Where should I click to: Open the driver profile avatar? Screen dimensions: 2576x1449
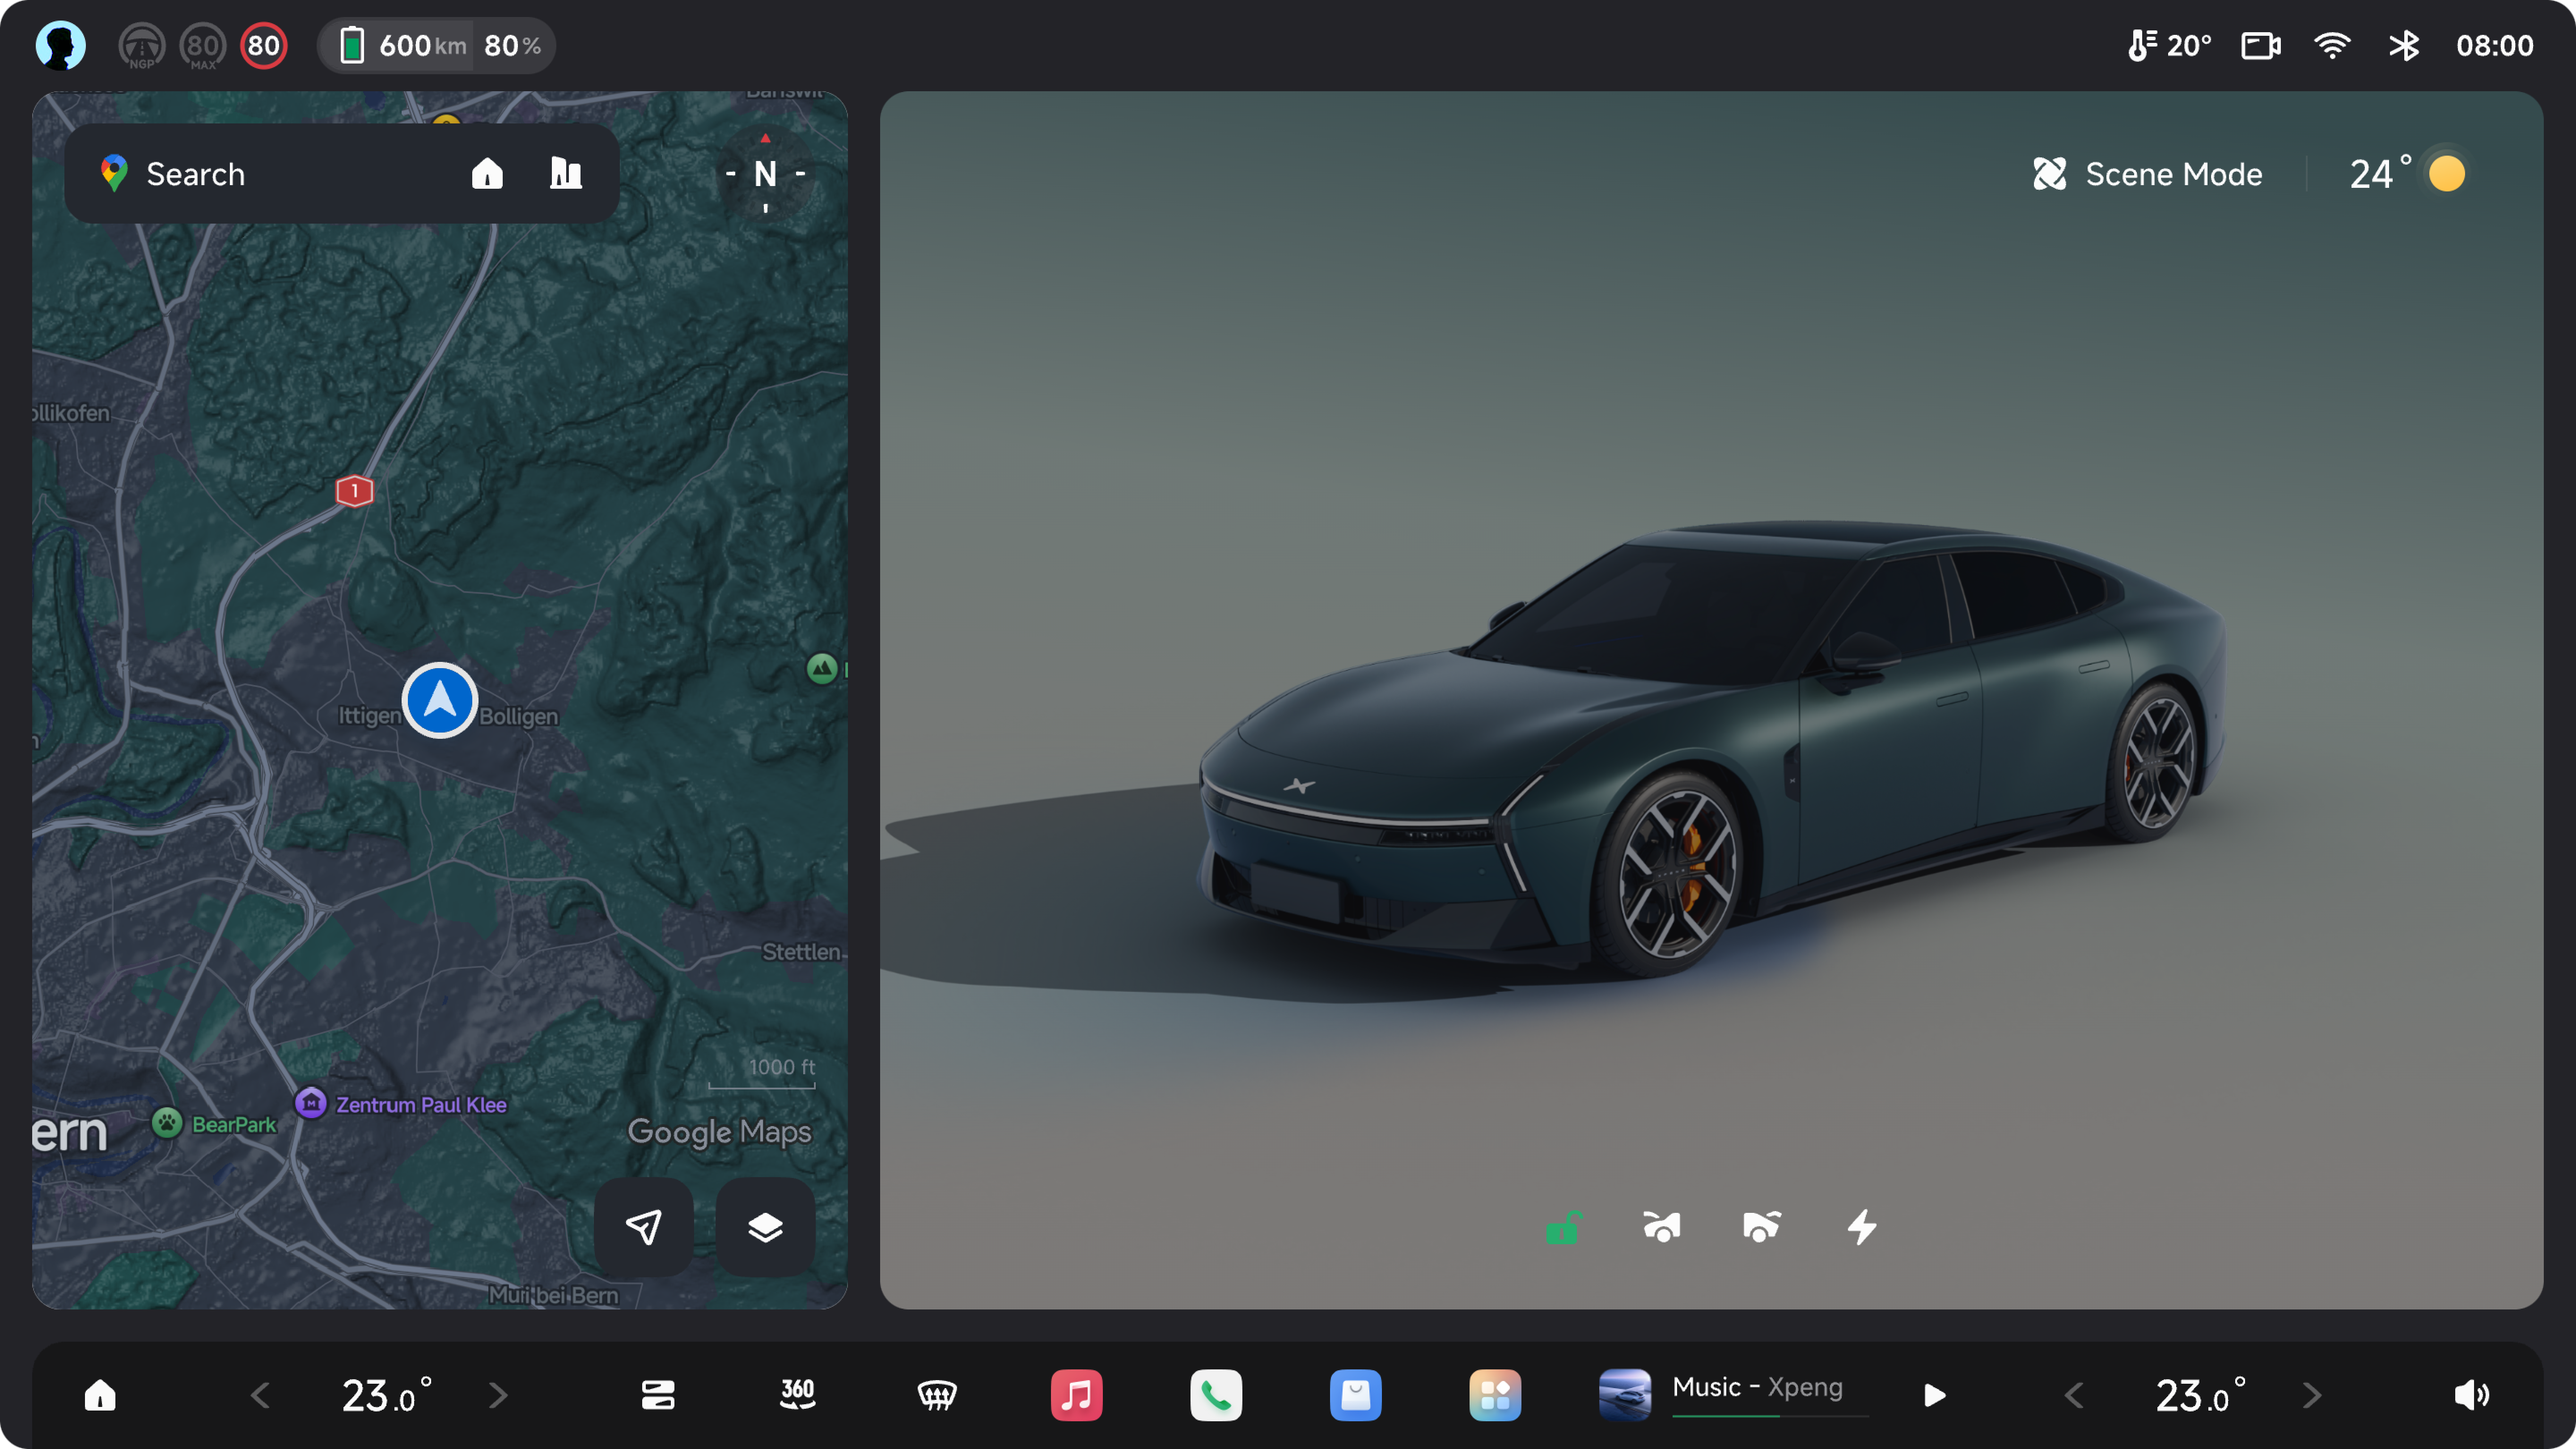tap(60, 46)
